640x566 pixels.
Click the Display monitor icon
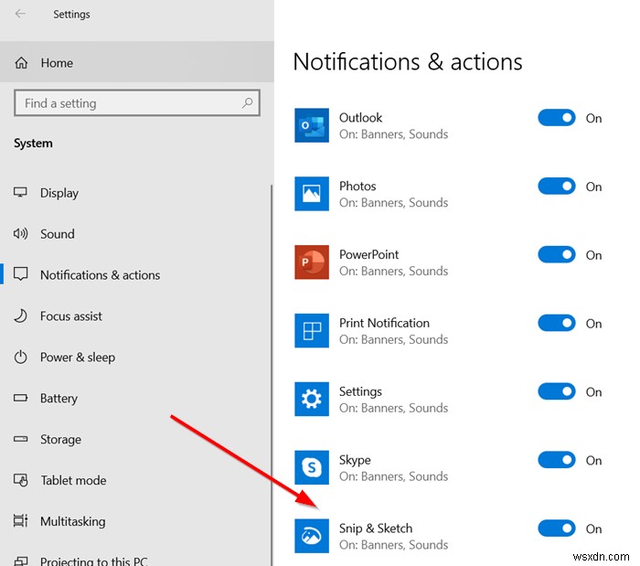pyautogui.click(x=20, y=192)
